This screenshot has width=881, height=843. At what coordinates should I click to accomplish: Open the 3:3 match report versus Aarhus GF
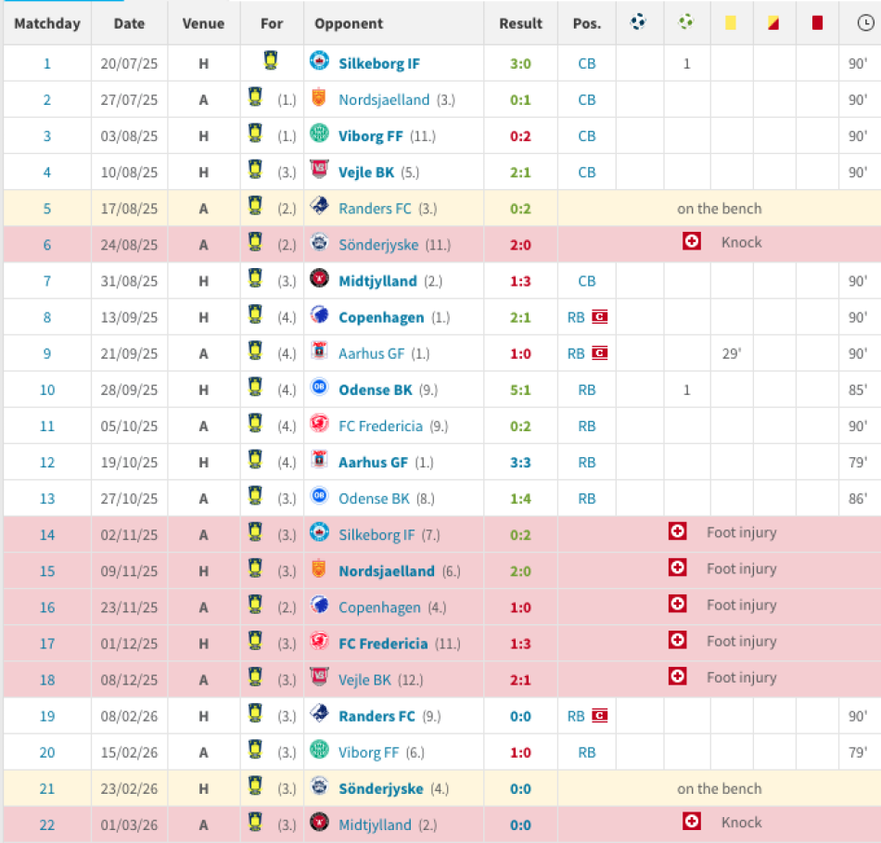click(x=520, y=463)
